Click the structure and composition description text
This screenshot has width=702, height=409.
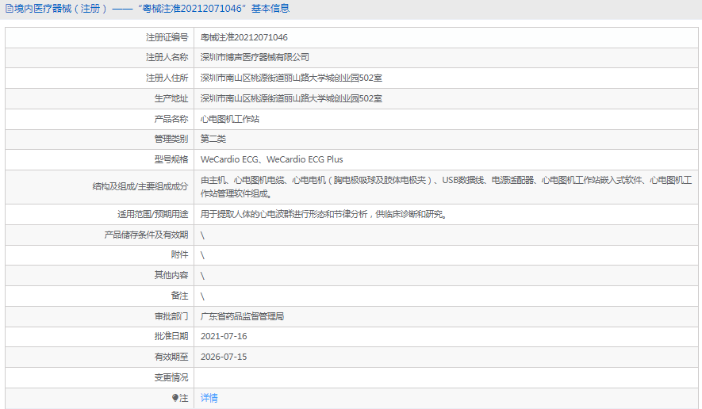point(444,186)
